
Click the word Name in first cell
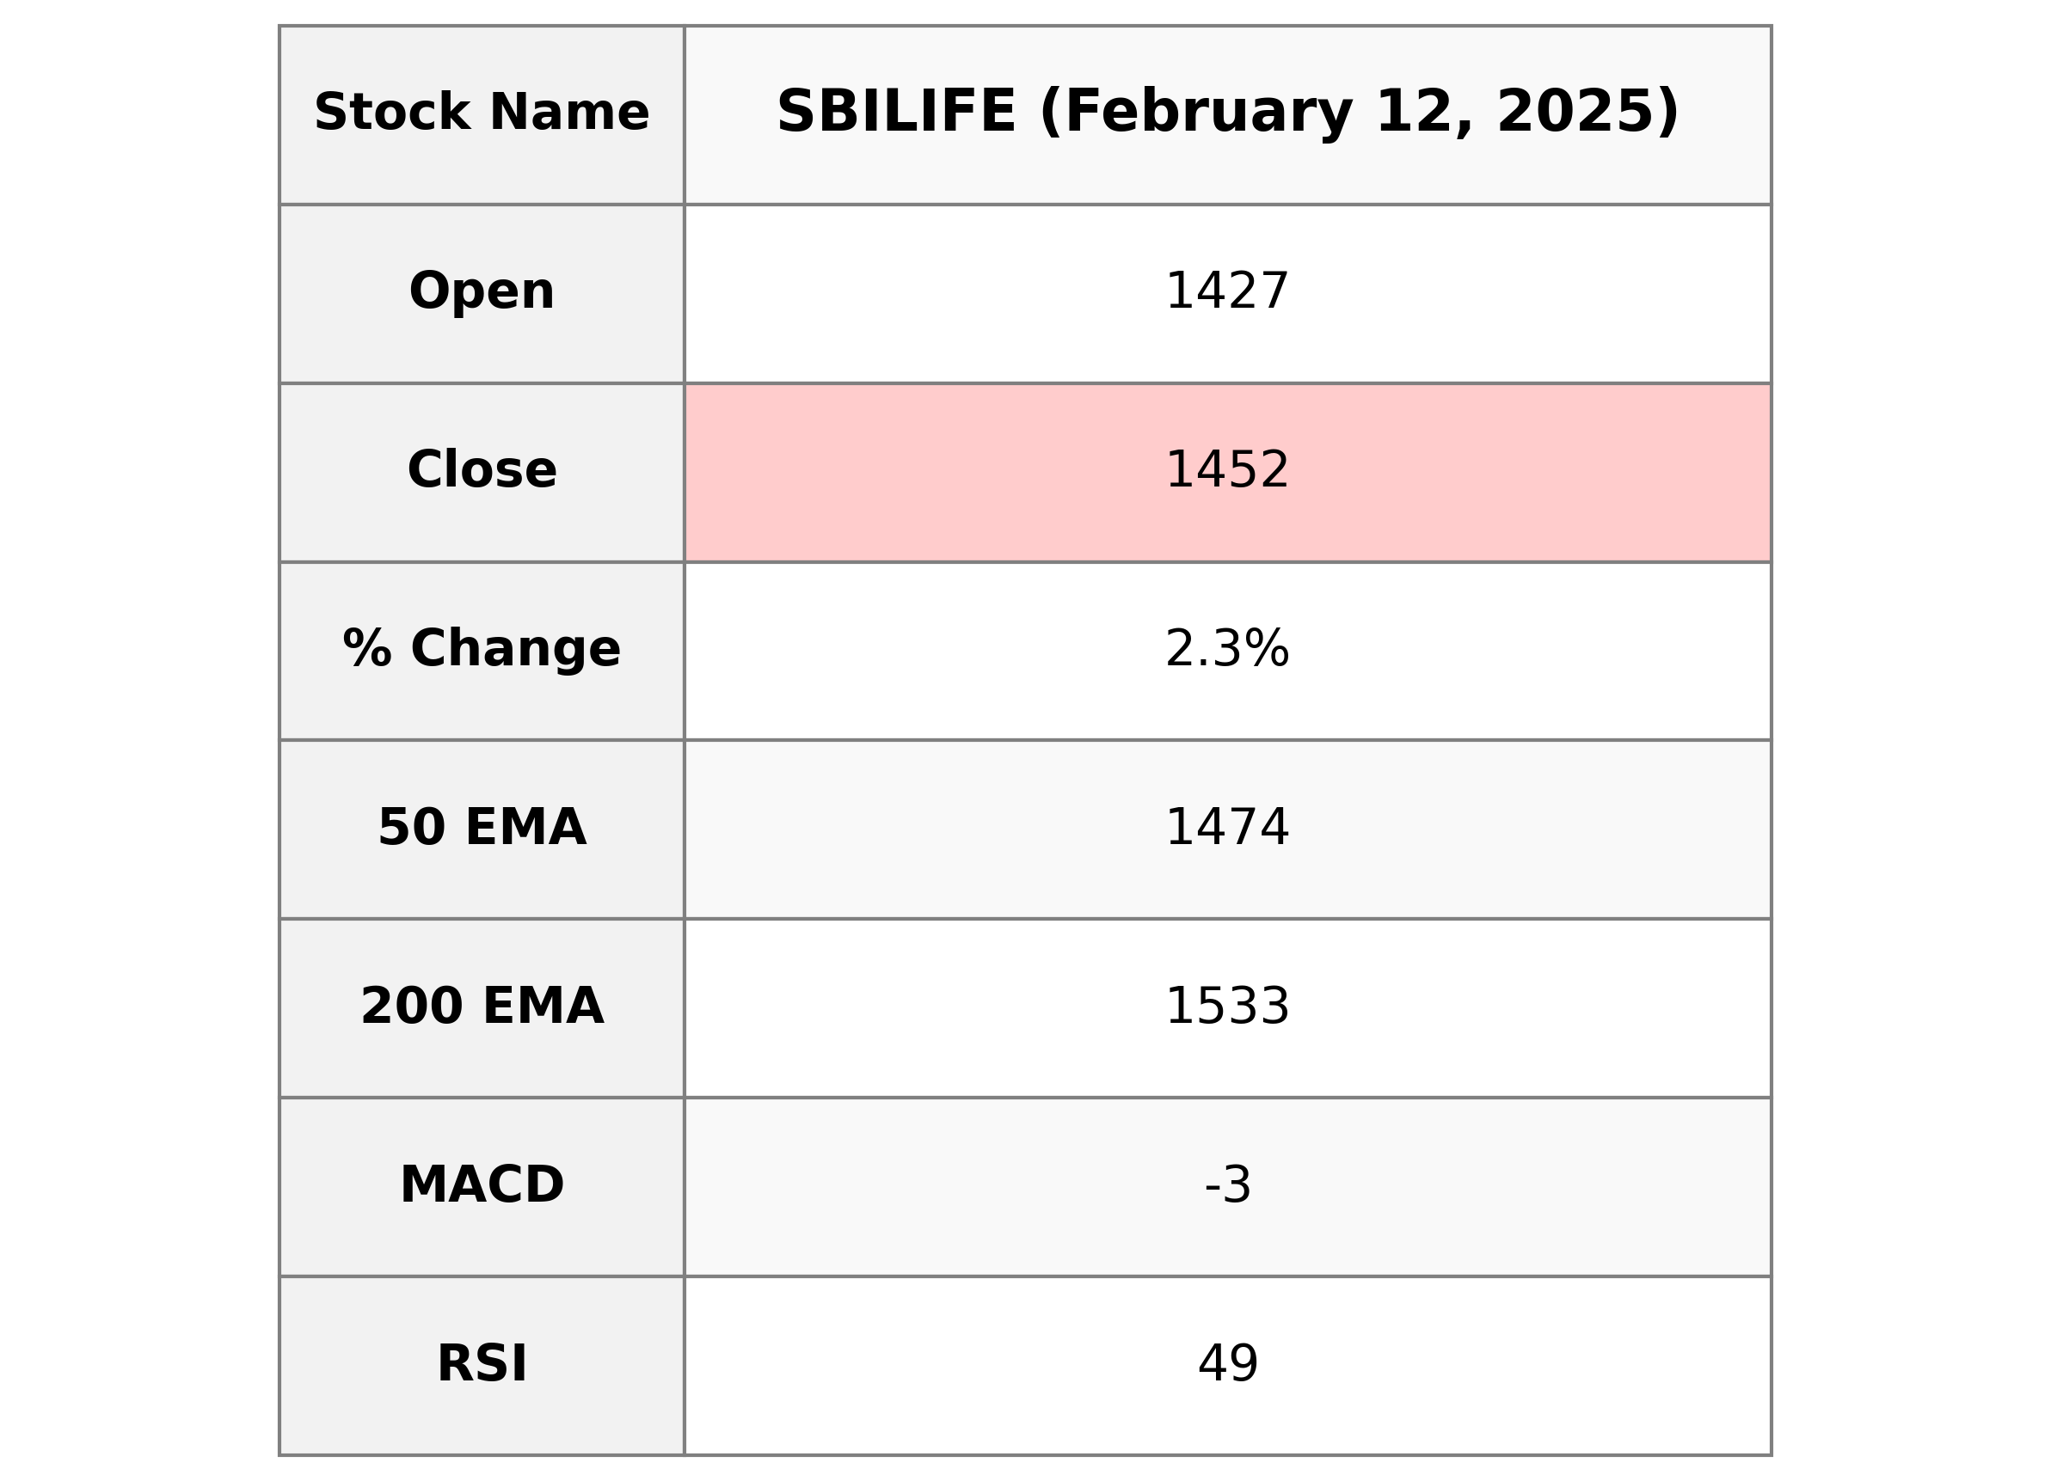coord(568,113)
